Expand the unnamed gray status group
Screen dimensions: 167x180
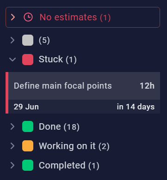pyautogui.click(x=12, y=40)
